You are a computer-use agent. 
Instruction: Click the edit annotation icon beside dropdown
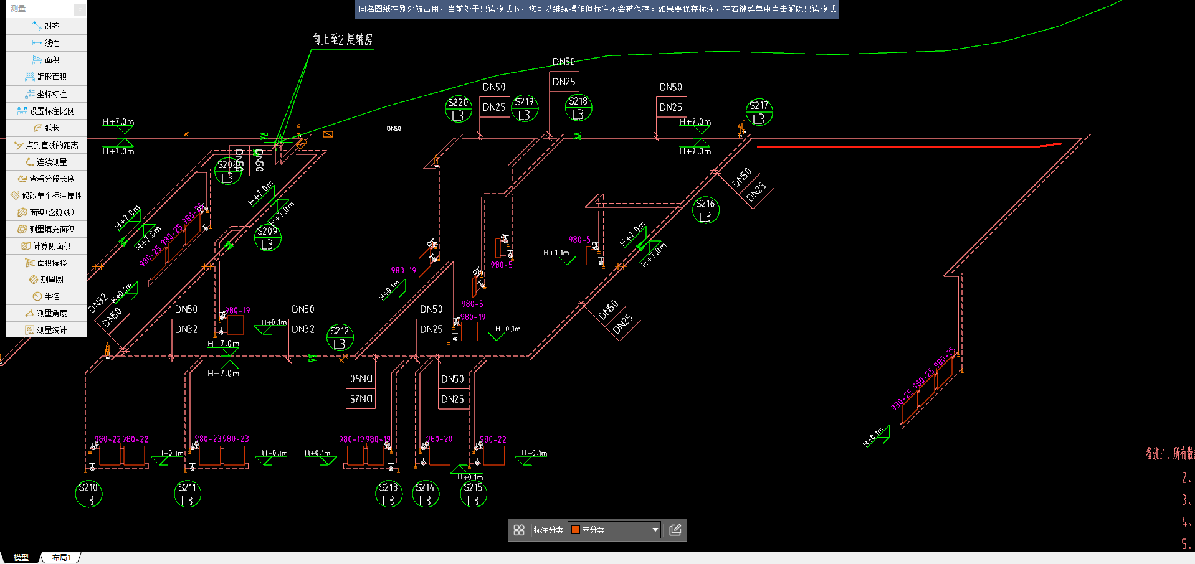click(675, 530)
